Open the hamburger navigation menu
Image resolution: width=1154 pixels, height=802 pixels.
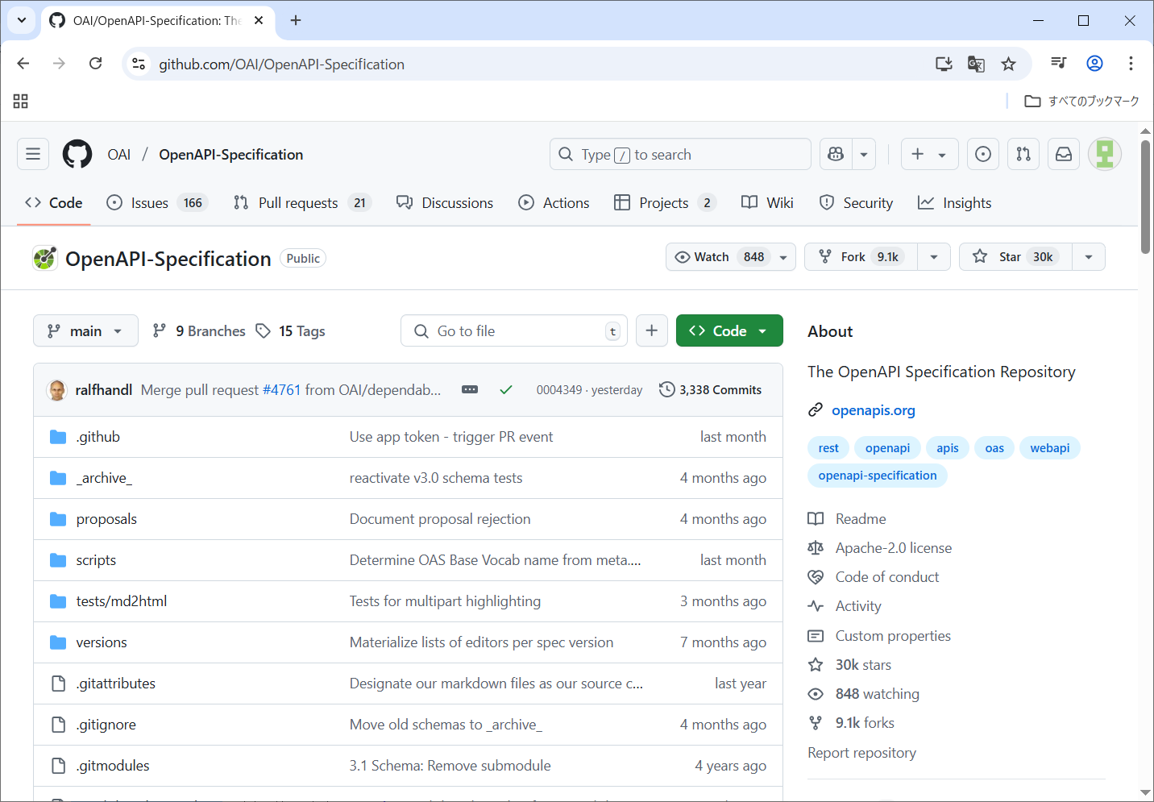(x=33, y=154)
